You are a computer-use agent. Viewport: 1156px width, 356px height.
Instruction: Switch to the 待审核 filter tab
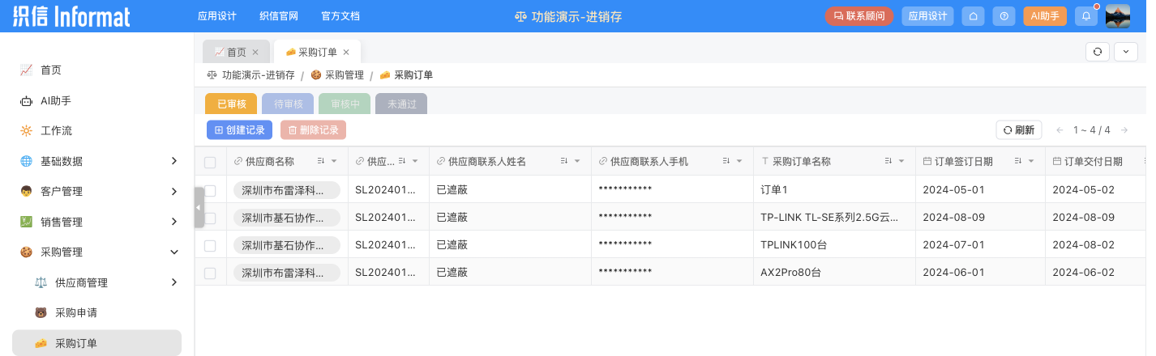click(x=288, y=104)
